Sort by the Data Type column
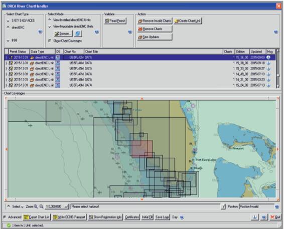The height and width of the screenshot is (230, 284). 42,52
